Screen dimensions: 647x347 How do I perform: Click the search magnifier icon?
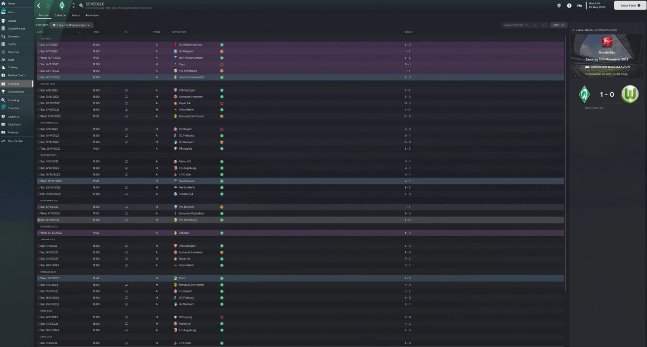pos(81,6)
